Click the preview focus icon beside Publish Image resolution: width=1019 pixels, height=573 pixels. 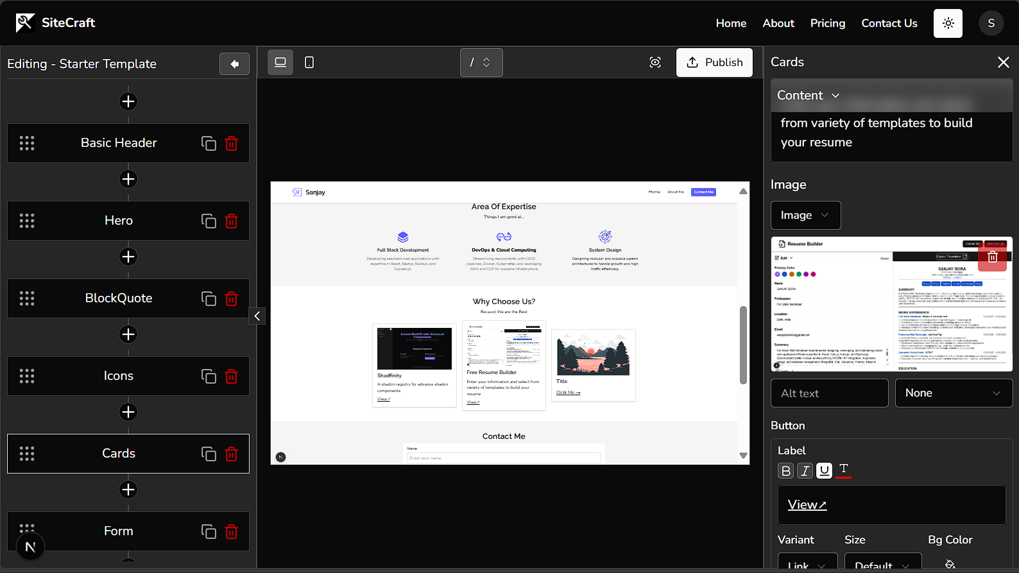pos(655,62)
